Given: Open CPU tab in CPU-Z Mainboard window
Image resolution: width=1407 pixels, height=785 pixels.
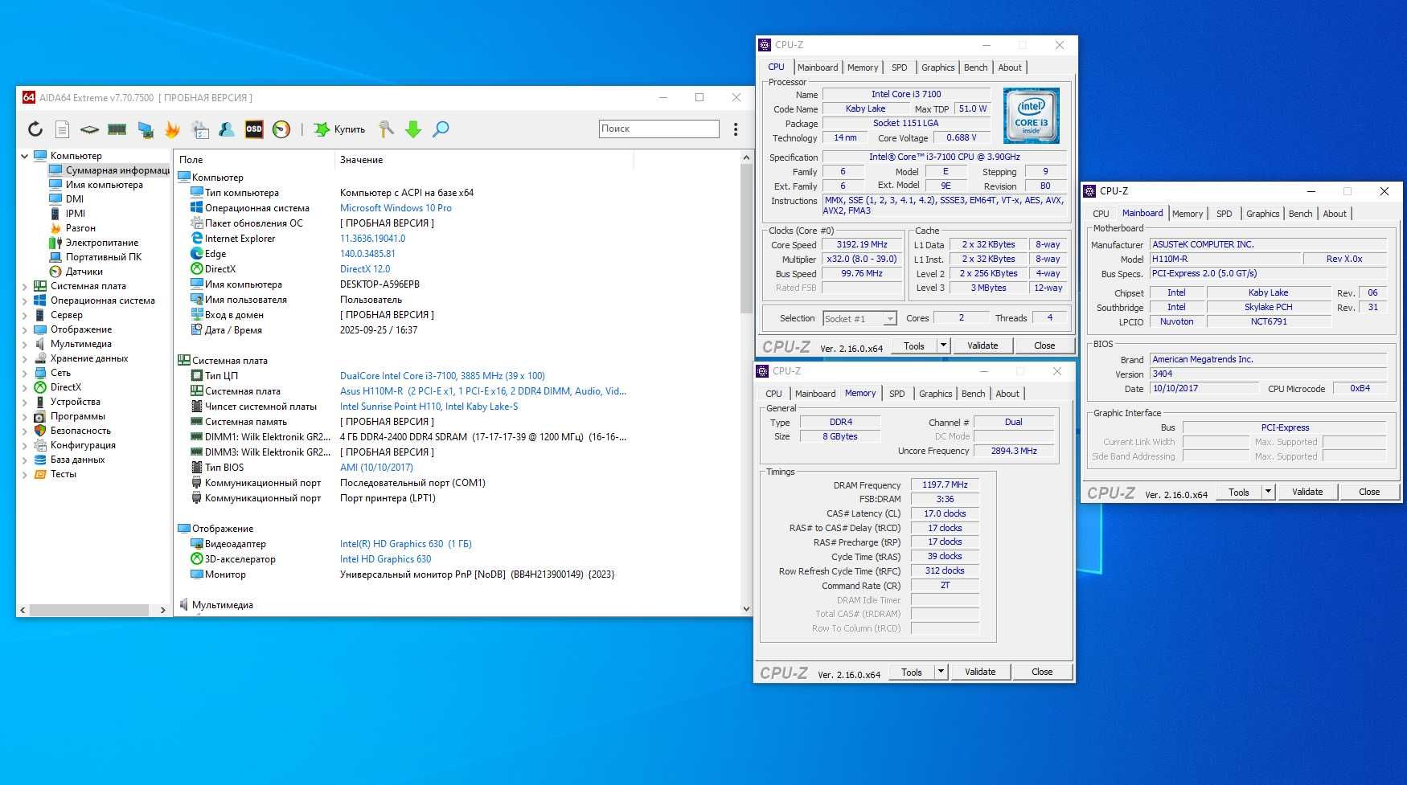Looking at the screenshot, I should click(x=1101, y=214).
